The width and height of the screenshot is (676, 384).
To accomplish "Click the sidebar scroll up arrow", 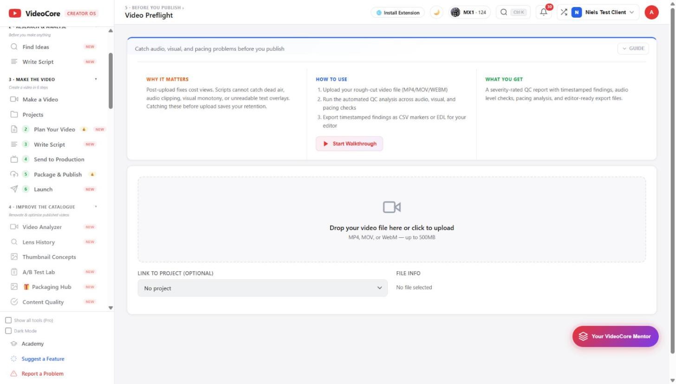I will [x=110, y=31].
